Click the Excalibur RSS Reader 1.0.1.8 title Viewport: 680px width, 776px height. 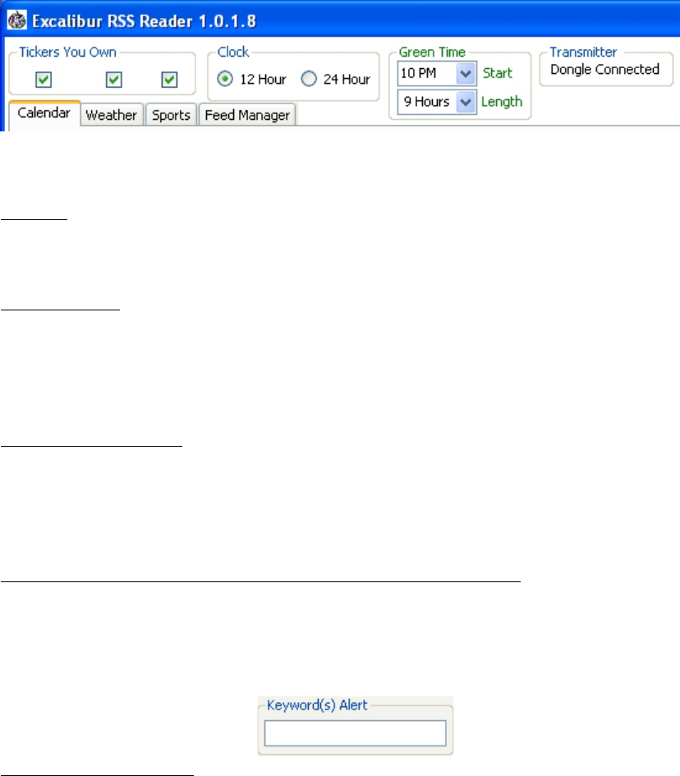coord(144,21)
